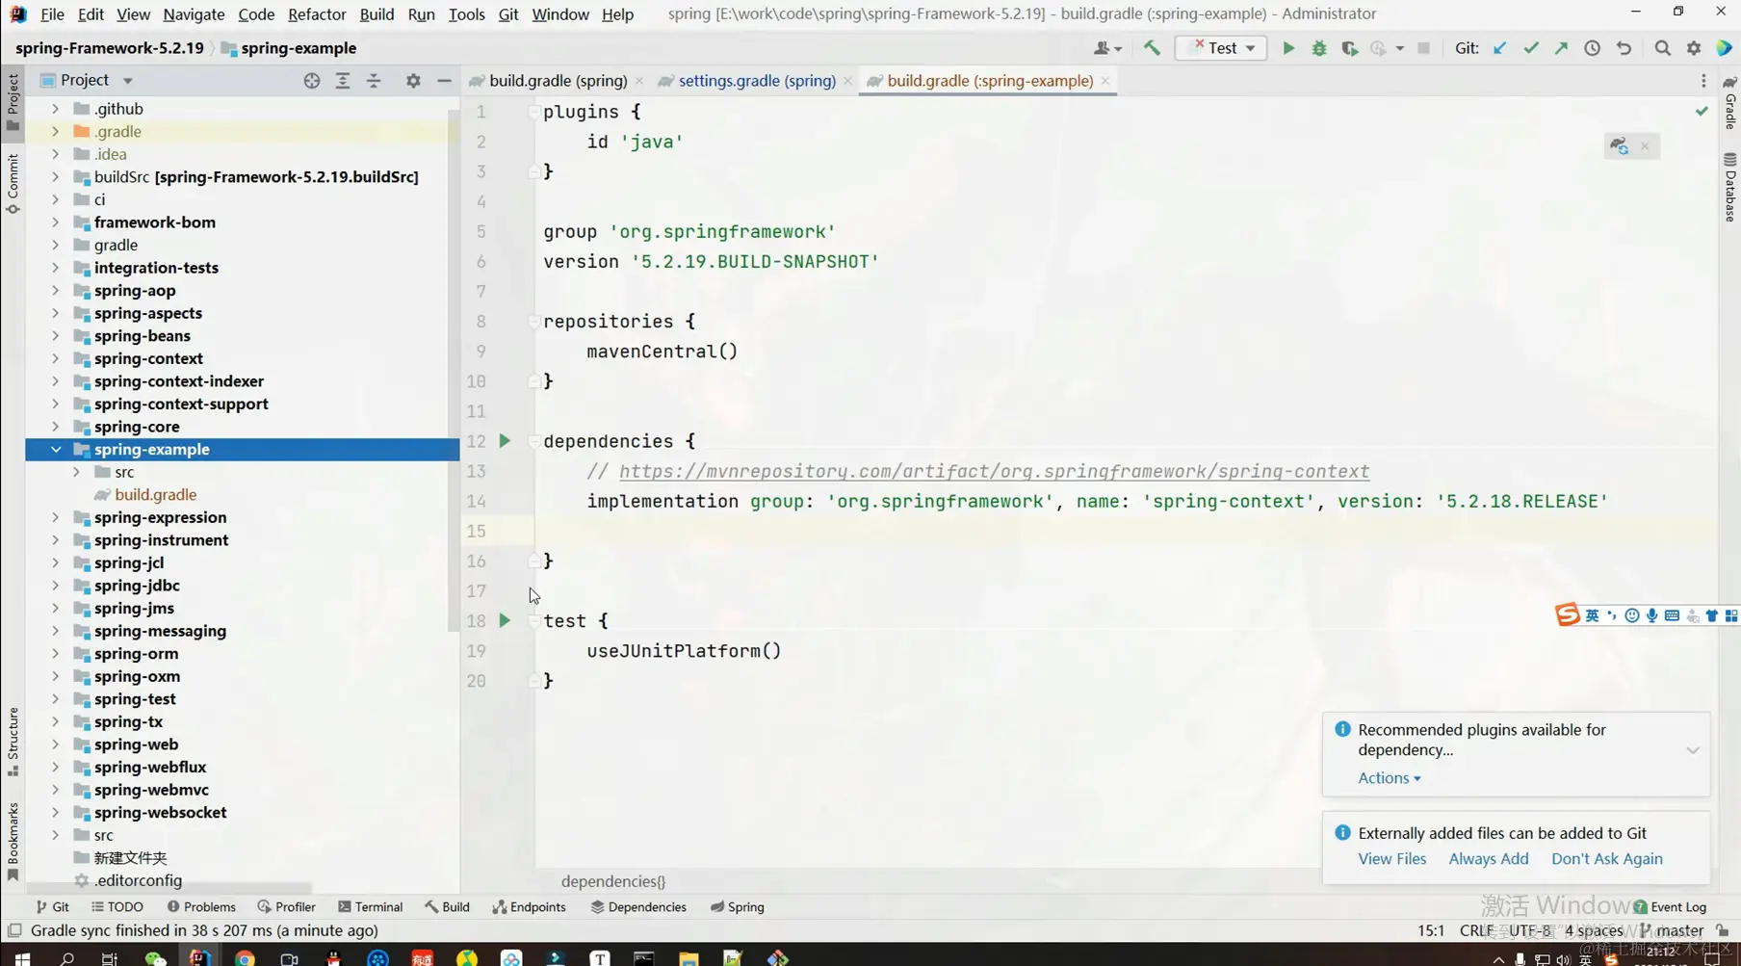Click Always Add link
The width and height of the screenshot is (1741, 966).
tap(1488, 859)
